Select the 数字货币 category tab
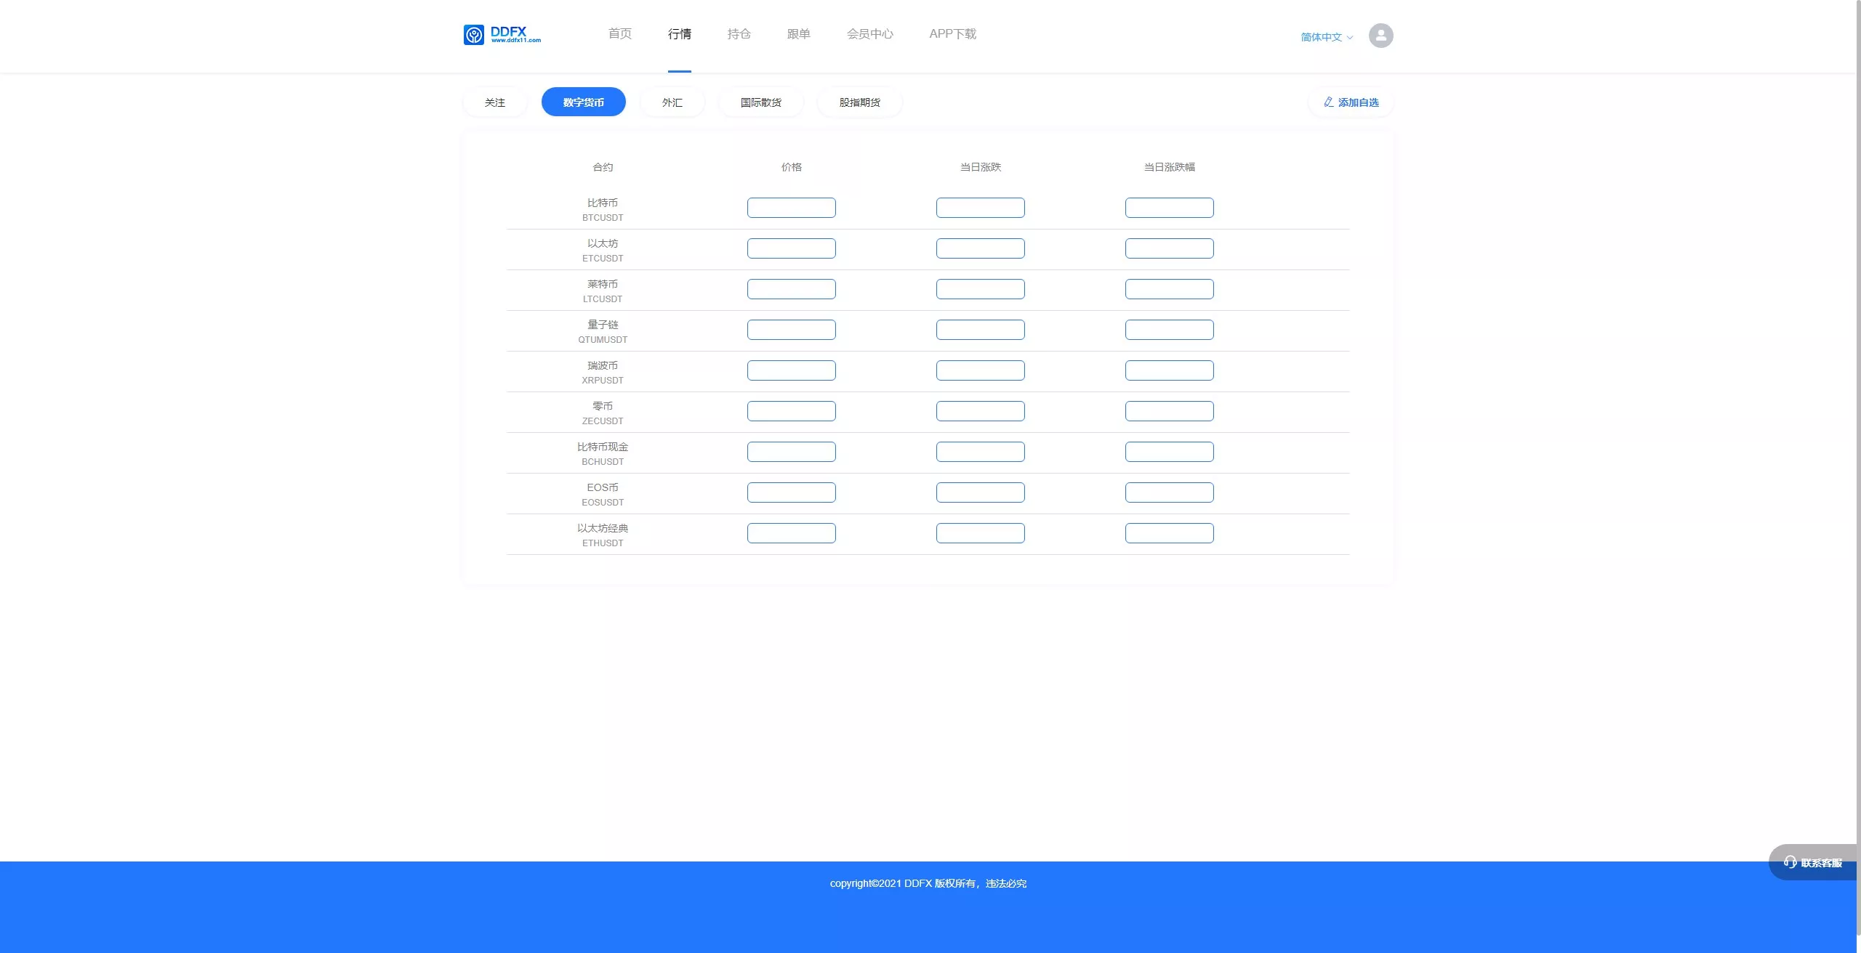This screenshot has height=953, width=1861. pos(583,102)
